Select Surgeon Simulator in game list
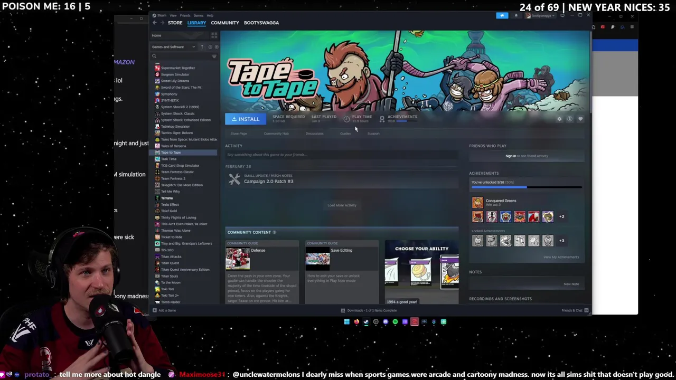 [175, 74]
